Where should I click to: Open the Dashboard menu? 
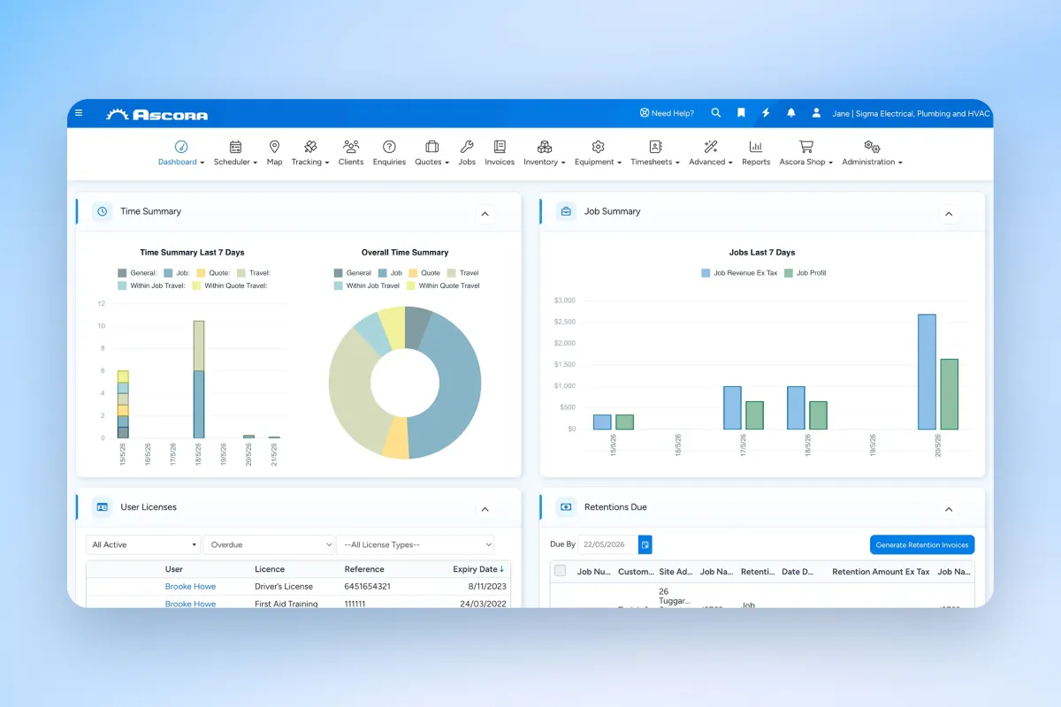click(x=181, y=153)
